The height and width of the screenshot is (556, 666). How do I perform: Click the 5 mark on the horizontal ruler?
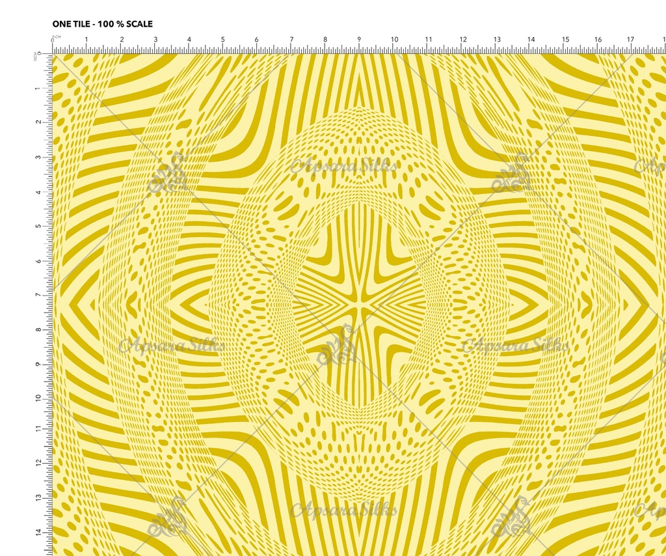(222, 40)
